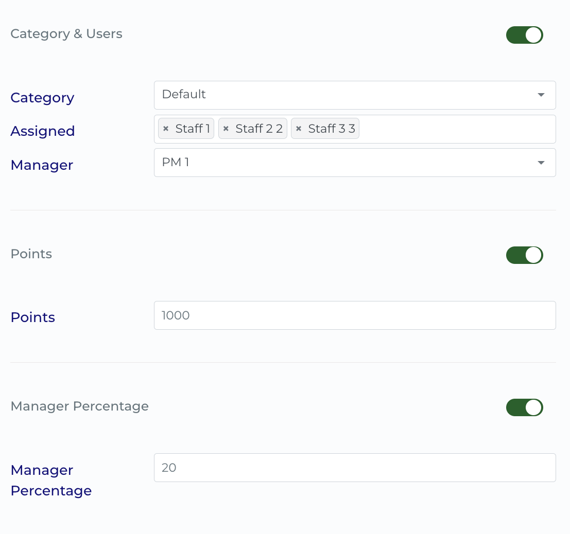The width and height of the screenshot is (570, 534).
Task: Click the Staff 1 tag label
Action: 193,129
